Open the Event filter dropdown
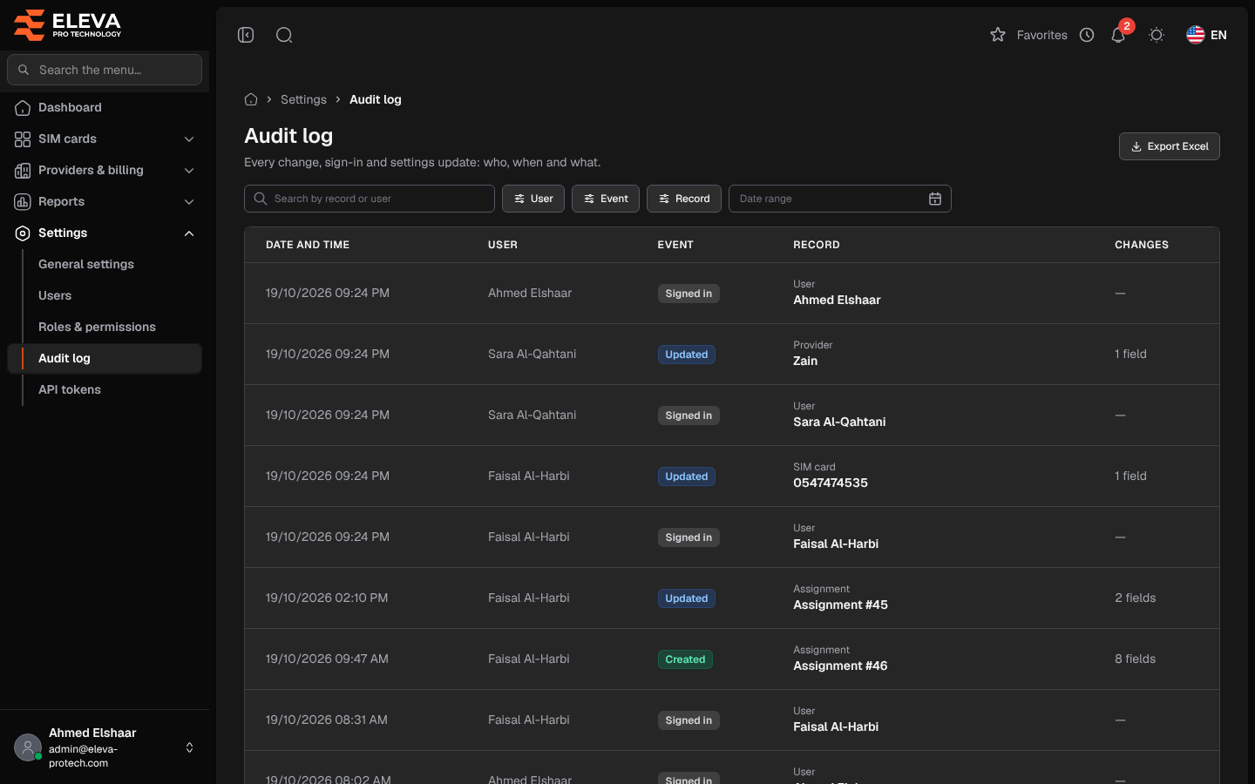 pyautogui.click(x=606, y=199)
